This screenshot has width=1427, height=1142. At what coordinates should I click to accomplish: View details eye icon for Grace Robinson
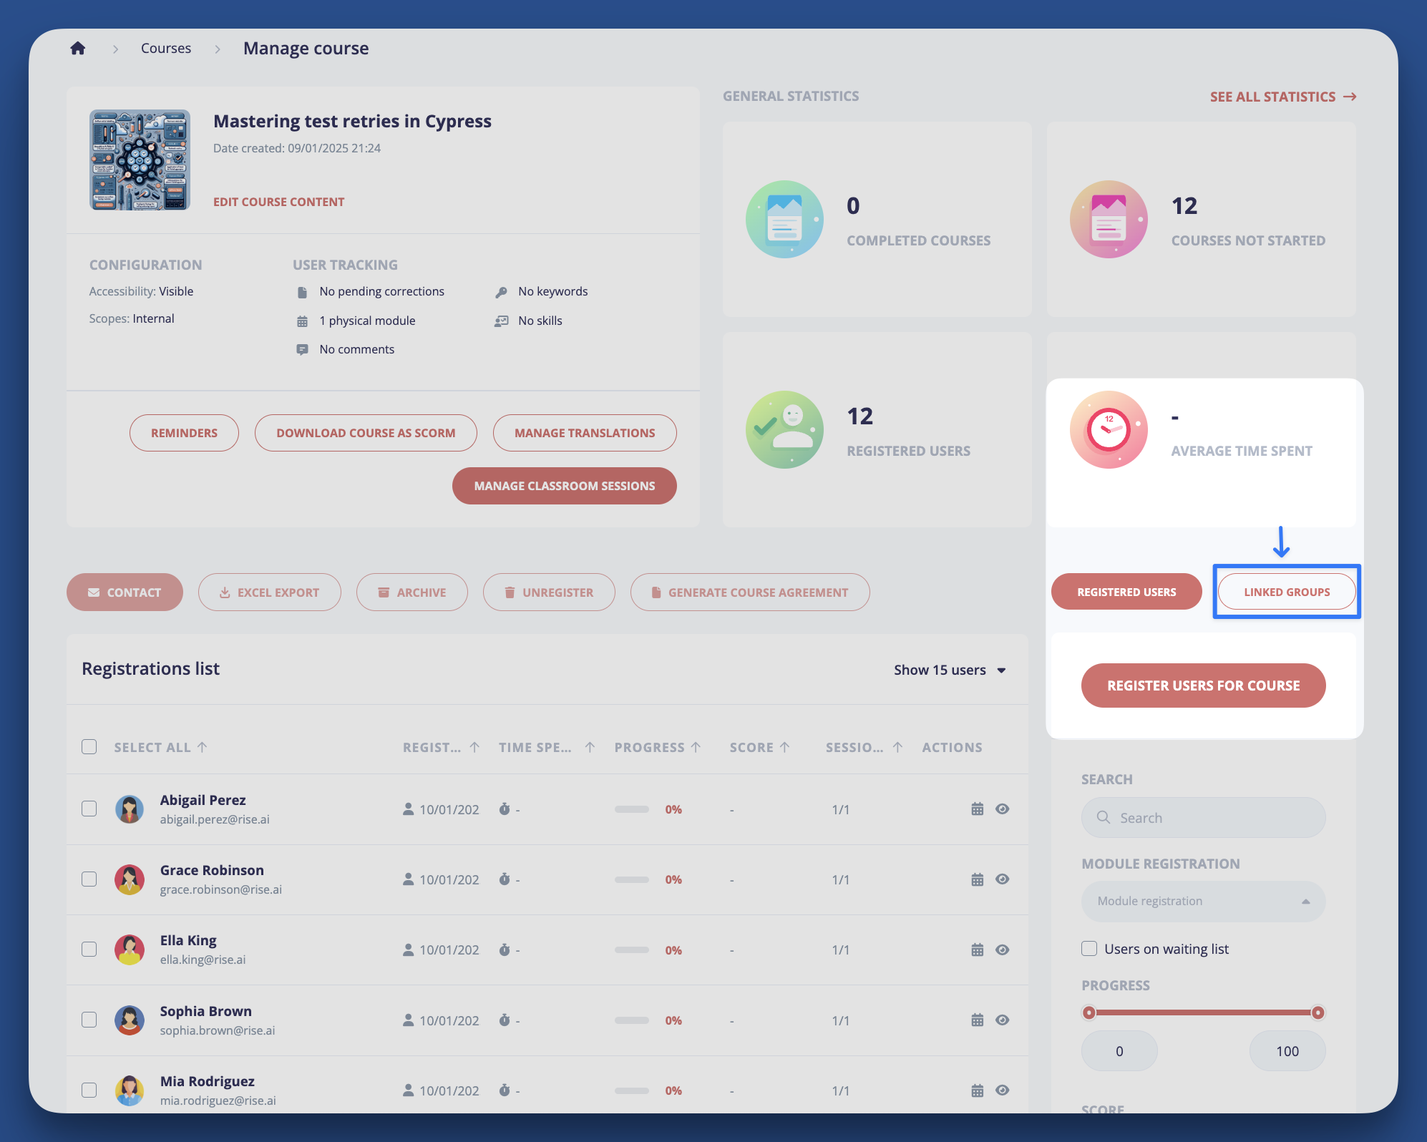tap(1003, 879)
